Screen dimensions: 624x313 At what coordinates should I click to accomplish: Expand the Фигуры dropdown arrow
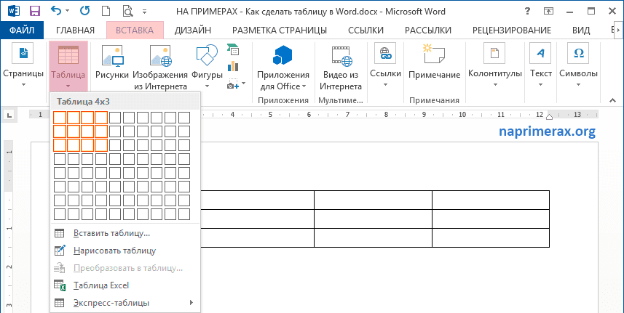tap(207, 86)
